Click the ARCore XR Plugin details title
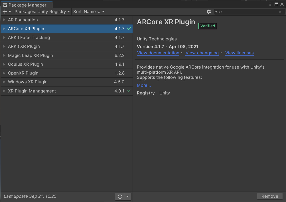286x202 pixels. [x=166, y=22]
